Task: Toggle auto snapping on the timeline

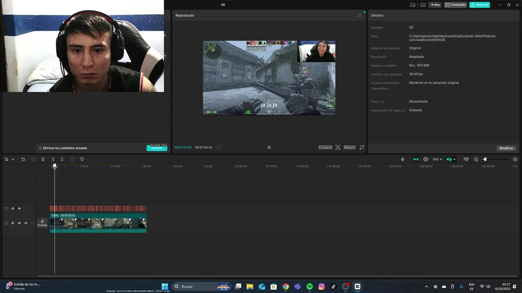Action: click(426, 159)
